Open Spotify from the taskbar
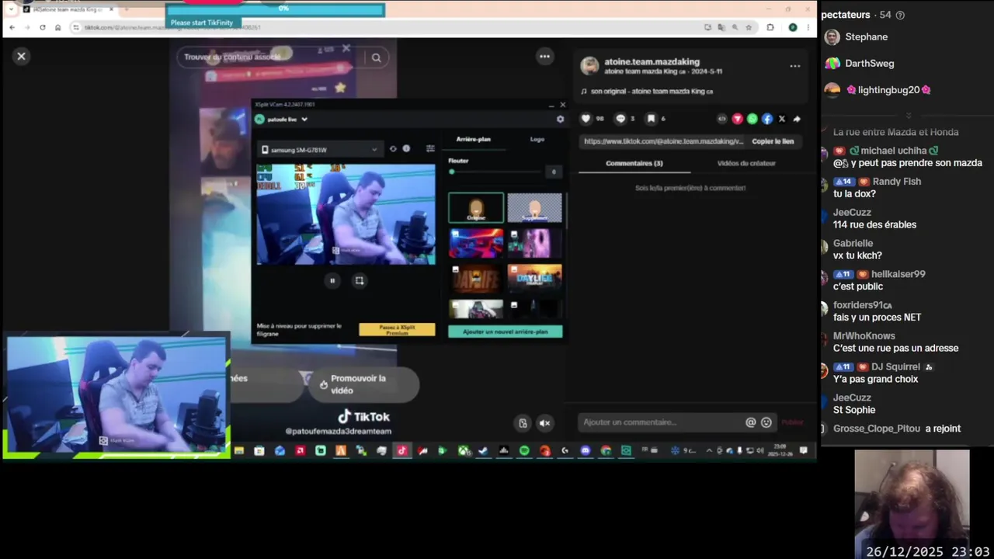 coord(524,450)
